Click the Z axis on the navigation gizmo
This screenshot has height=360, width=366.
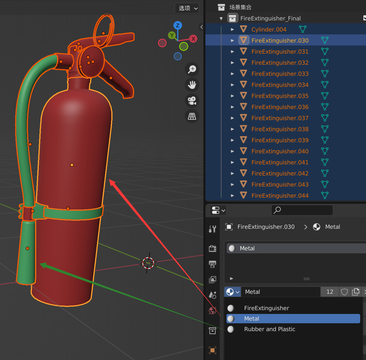[x=177, y=26]
